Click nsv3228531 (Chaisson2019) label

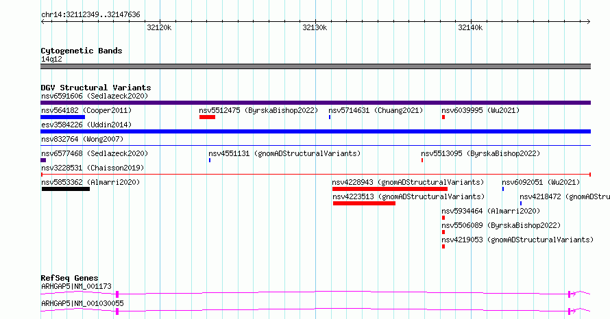pos(93,168)
